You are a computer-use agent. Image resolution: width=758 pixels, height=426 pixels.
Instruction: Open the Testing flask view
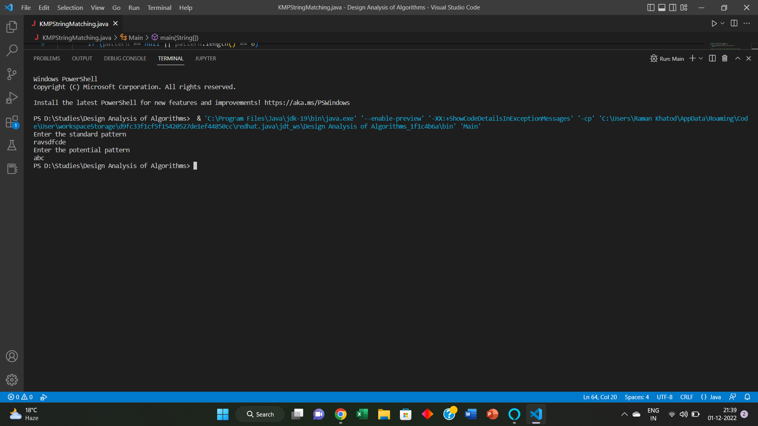(x=12, y=145)
